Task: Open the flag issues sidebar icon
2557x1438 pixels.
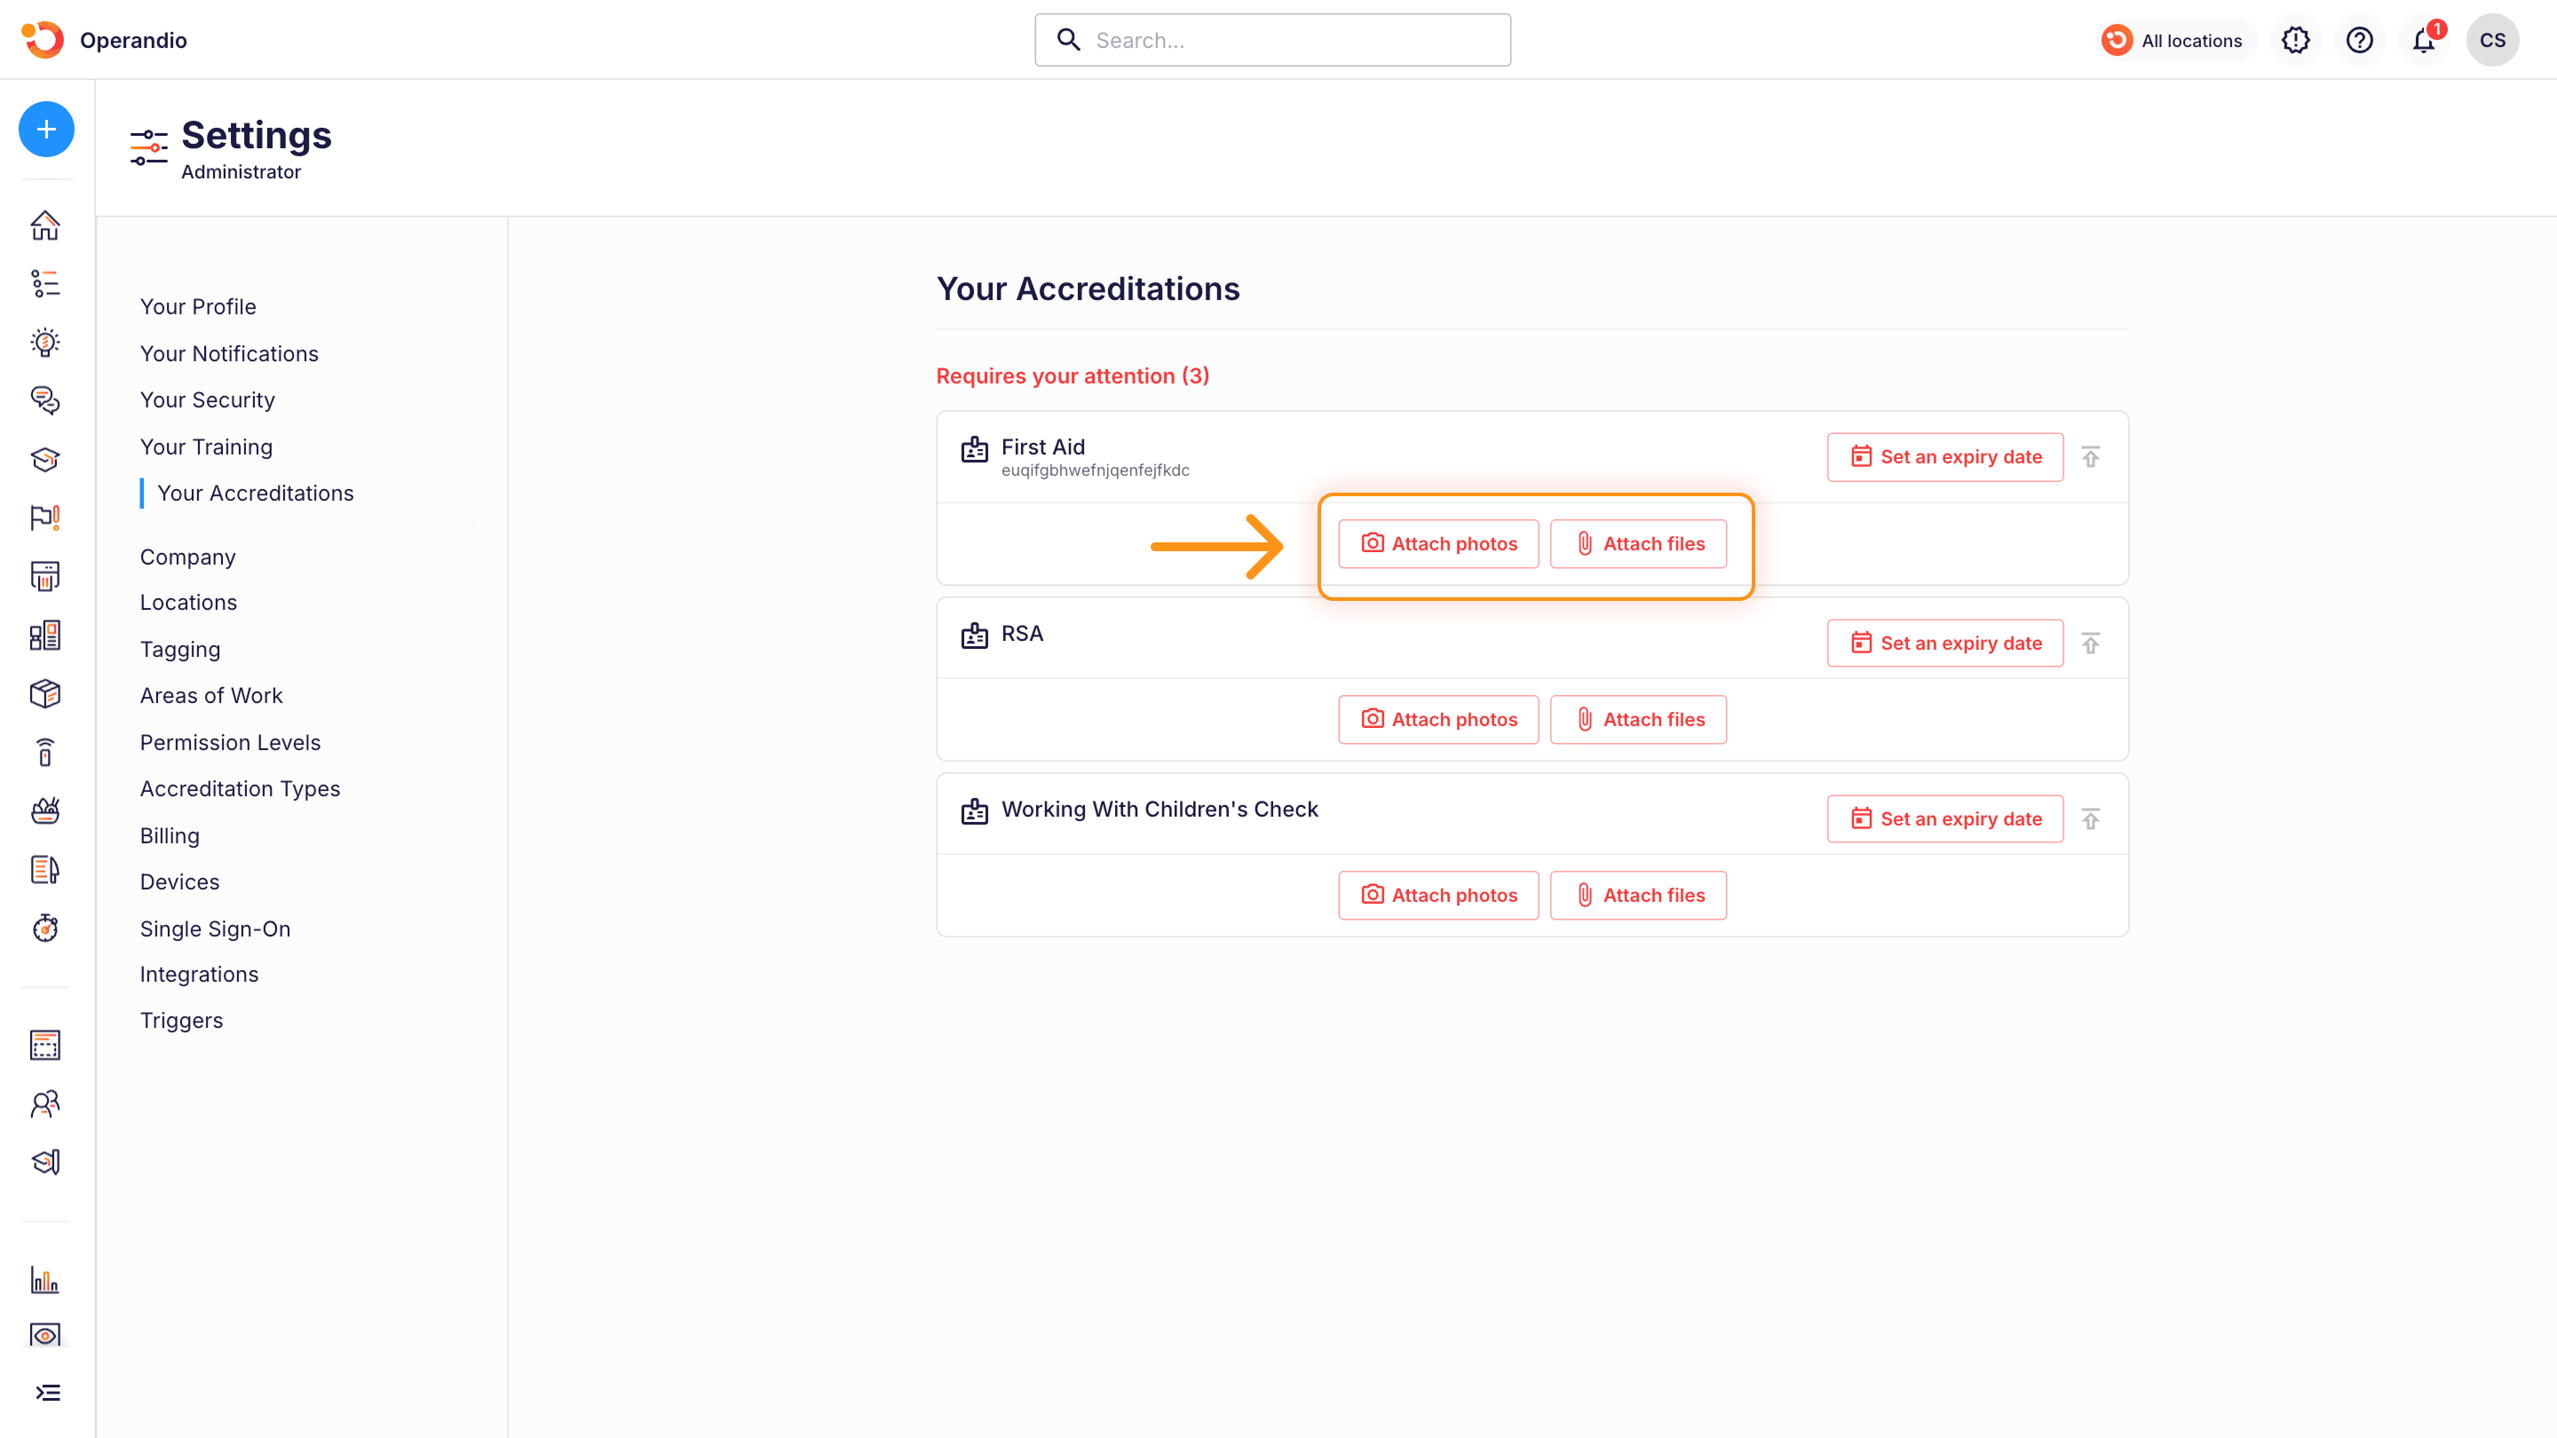Action: tap(45, 517)
